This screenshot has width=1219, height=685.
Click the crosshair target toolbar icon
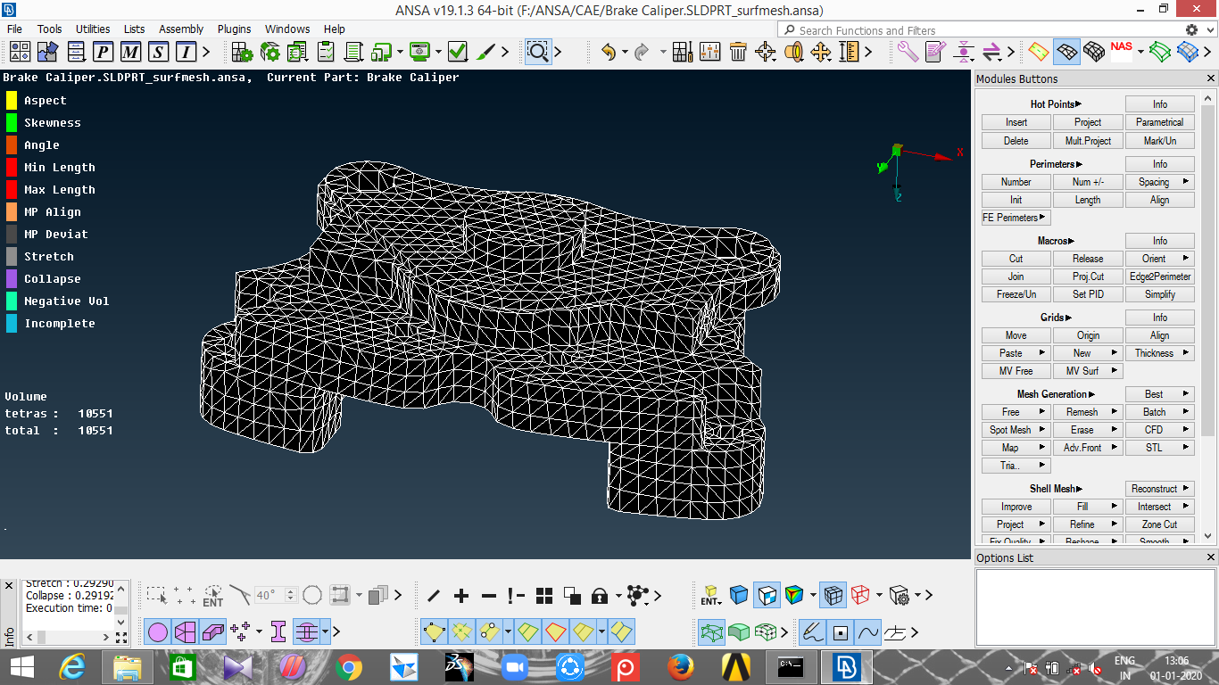[x=765, y=52]
